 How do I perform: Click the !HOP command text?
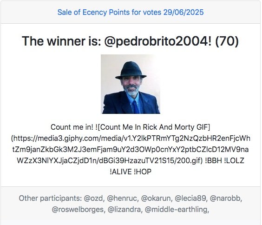coord(143,172)
